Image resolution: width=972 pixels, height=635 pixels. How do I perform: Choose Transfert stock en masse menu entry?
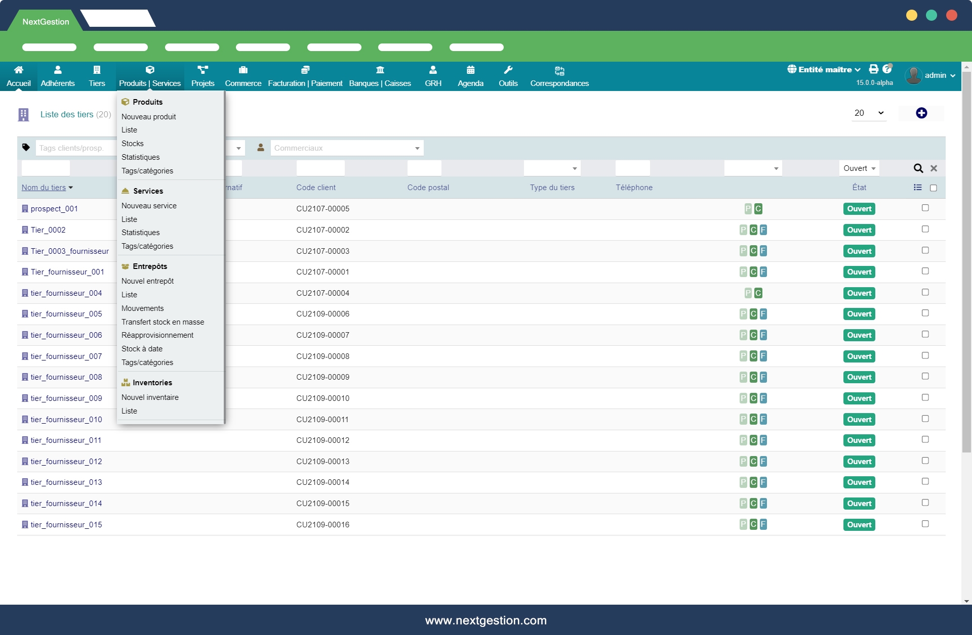click(163, 322)
